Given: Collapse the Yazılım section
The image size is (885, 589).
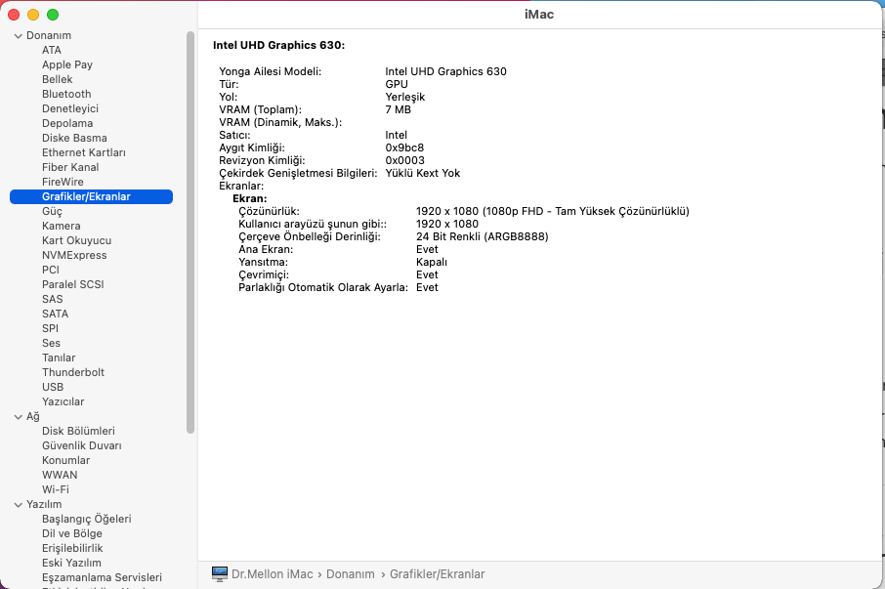Looking at the screenshot, I should (x=18, y=505).
